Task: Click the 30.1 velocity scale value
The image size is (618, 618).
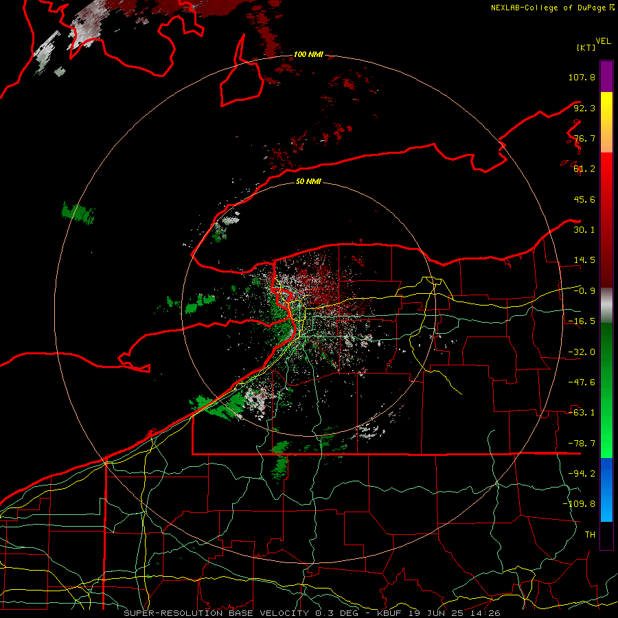Action: click(x=584, y=230)
